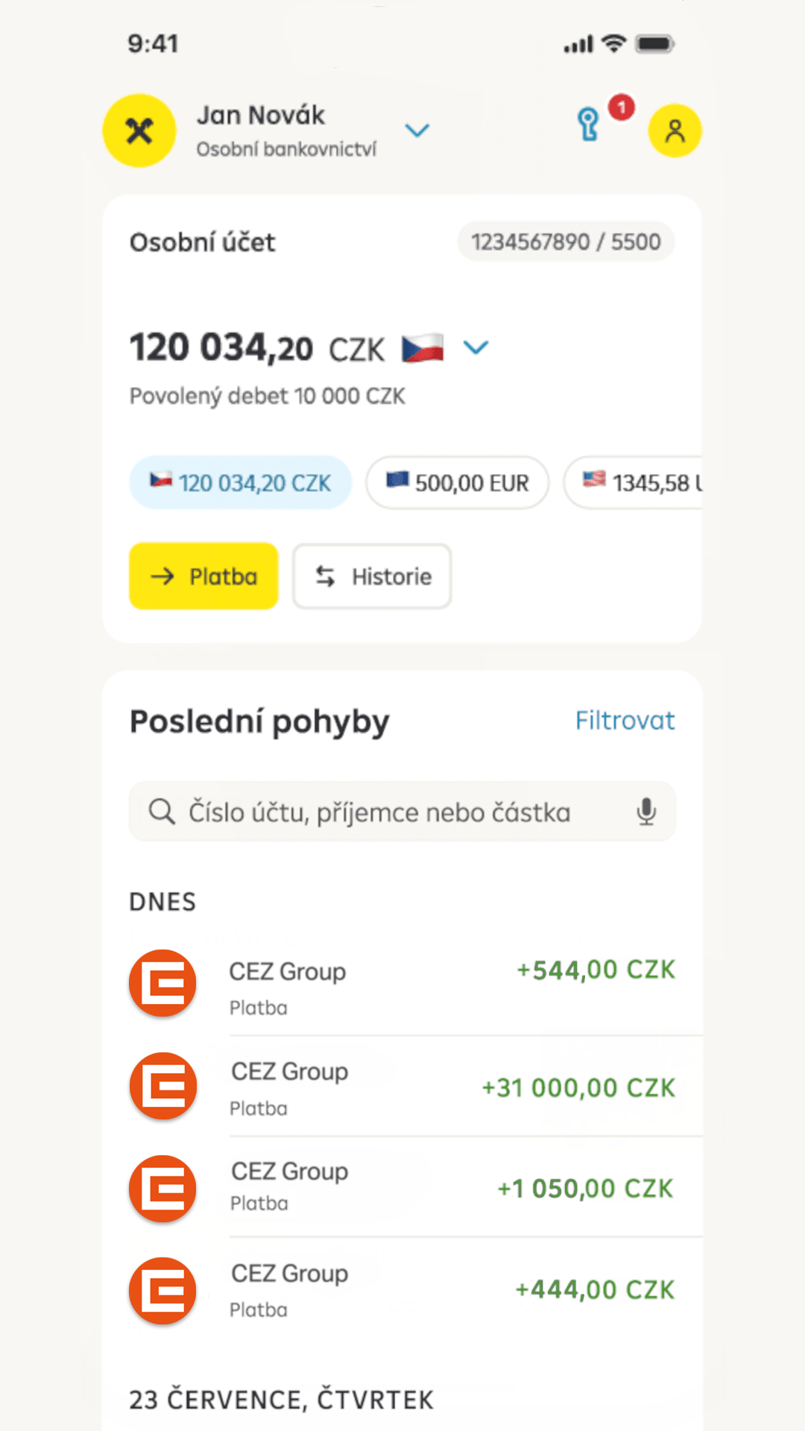Tap the Filtrovat link
The height and width of the screenshot is (1431, 805).
pyautogui.click(x=625, y=721)
